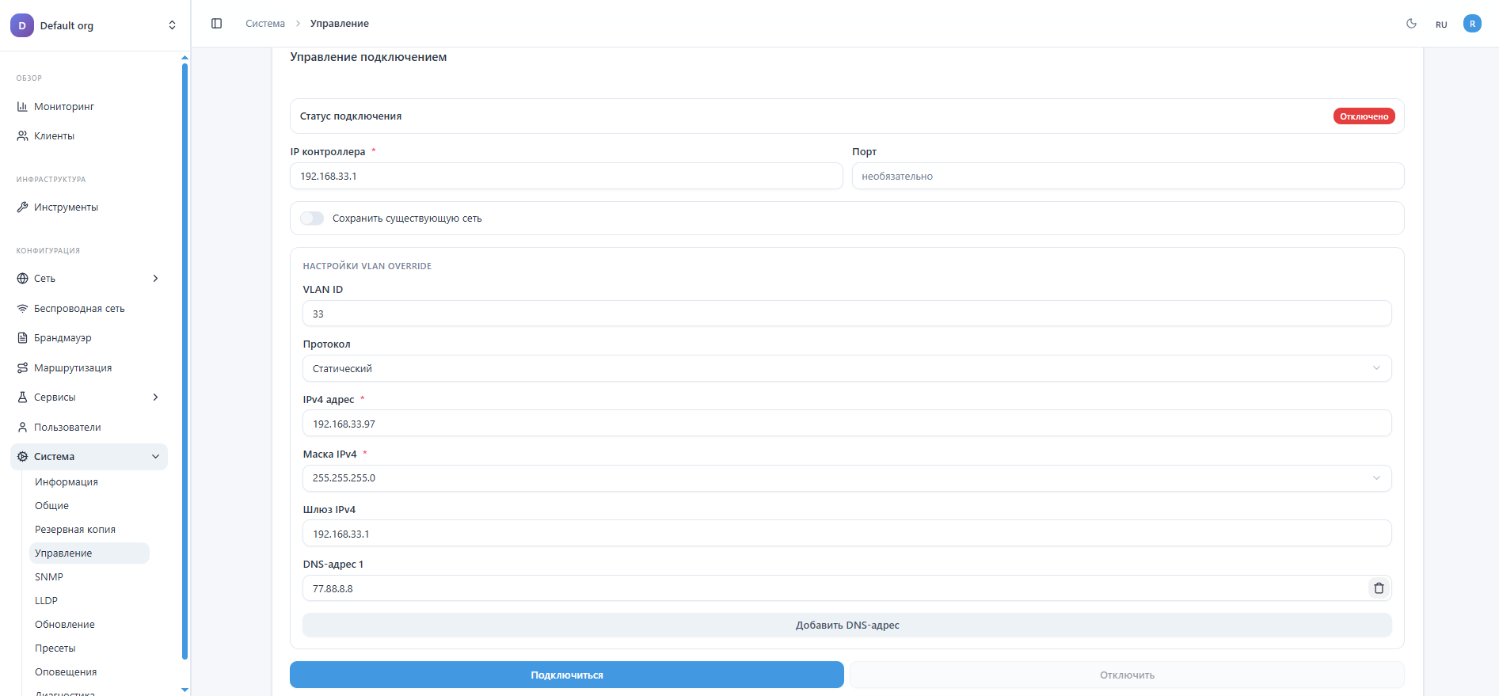The height and width of the screenshot is (696, 1499).
Task: Open the Default org switcher
Action: click(x=93, y=25)
